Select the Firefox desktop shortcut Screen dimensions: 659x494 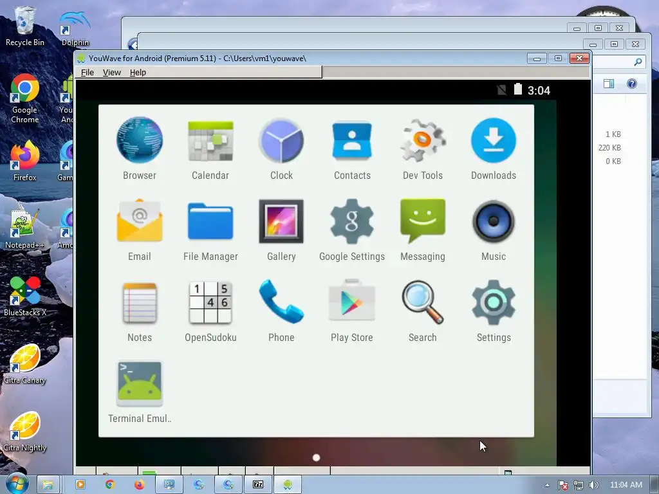click(25, 161)
